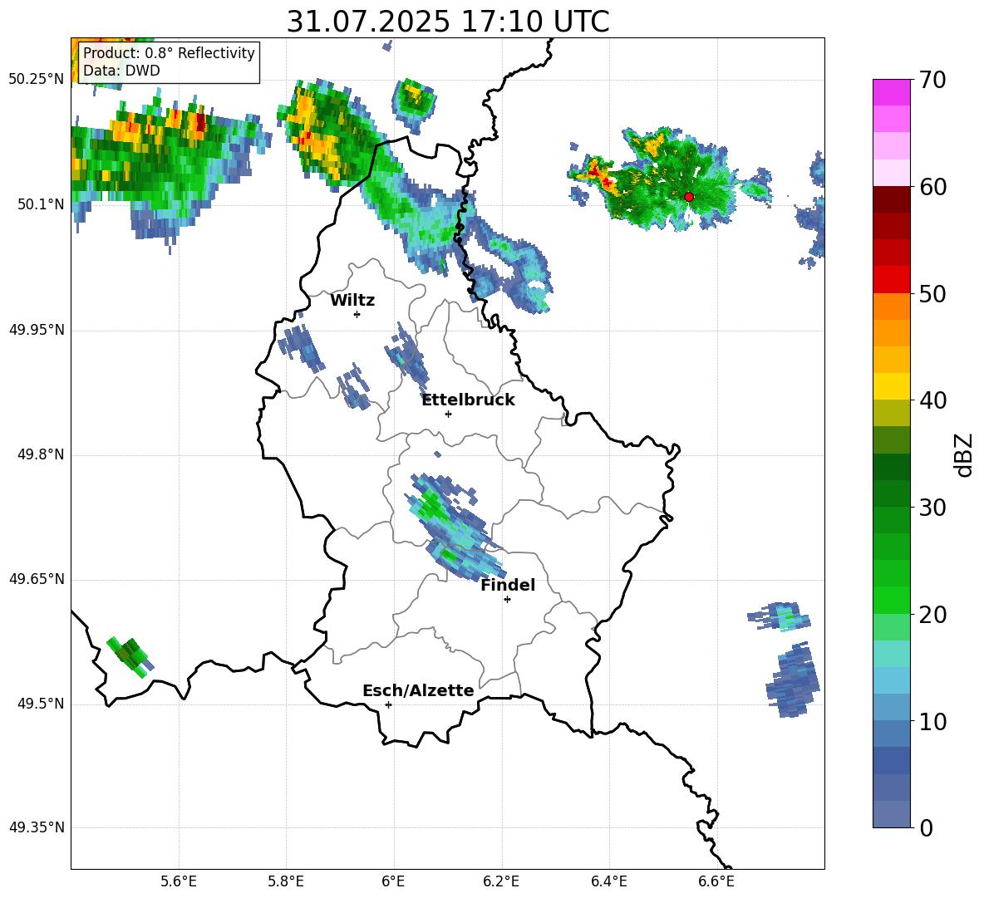Click the 'Product: 0.8° Reflectivity' legend text
This screenshot has width=984, height=898.
[169, 53]
